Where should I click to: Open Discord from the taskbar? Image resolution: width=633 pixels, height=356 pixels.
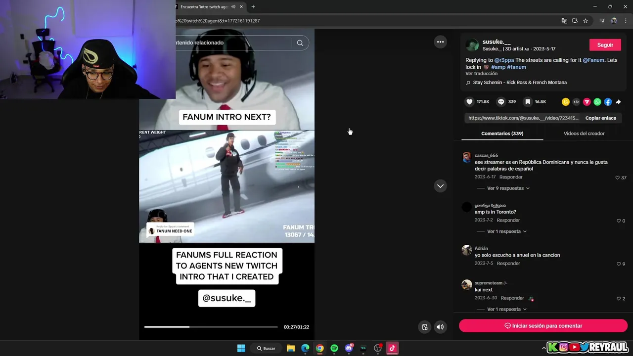point(349,348)
